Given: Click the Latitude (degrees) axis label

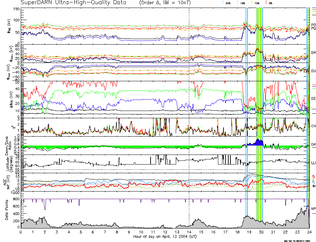Looking at the screenshot, I should 9,164.
